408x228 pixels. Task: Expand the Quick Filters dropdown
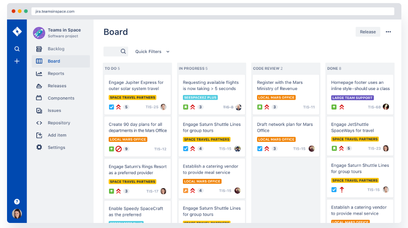152,51
